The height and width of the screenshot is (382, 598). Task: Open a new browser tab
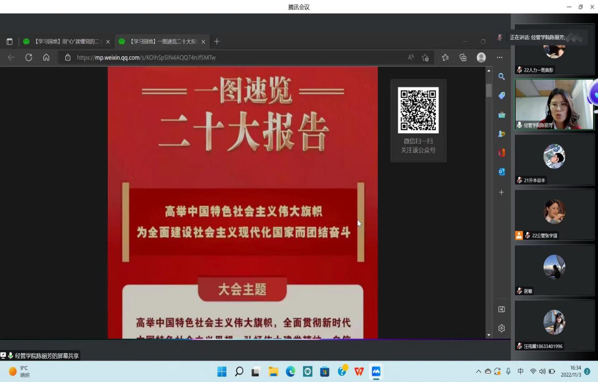click(217, 42)
